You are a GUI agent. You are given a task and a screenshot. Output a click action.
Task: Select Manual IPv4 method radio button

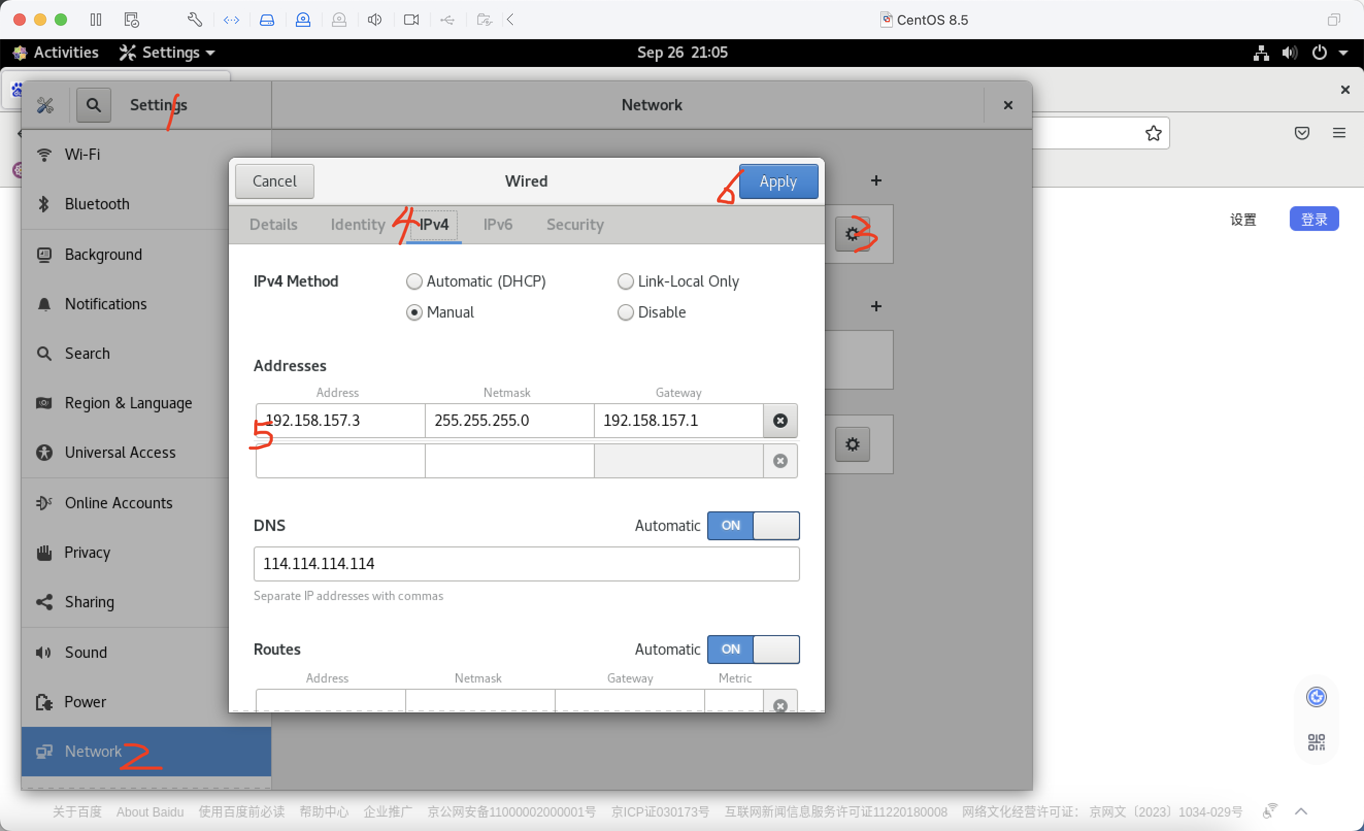[414, 312]
